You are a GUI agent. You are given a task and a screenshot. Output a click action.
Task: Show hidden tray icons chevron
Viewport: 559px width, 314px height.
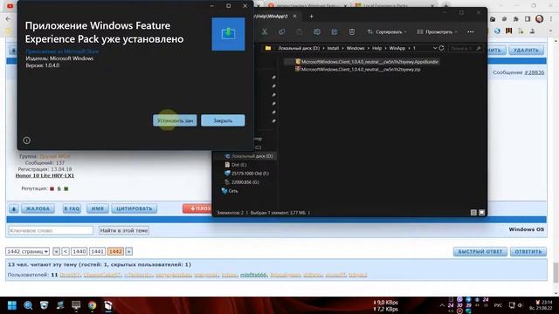[442, 305]
